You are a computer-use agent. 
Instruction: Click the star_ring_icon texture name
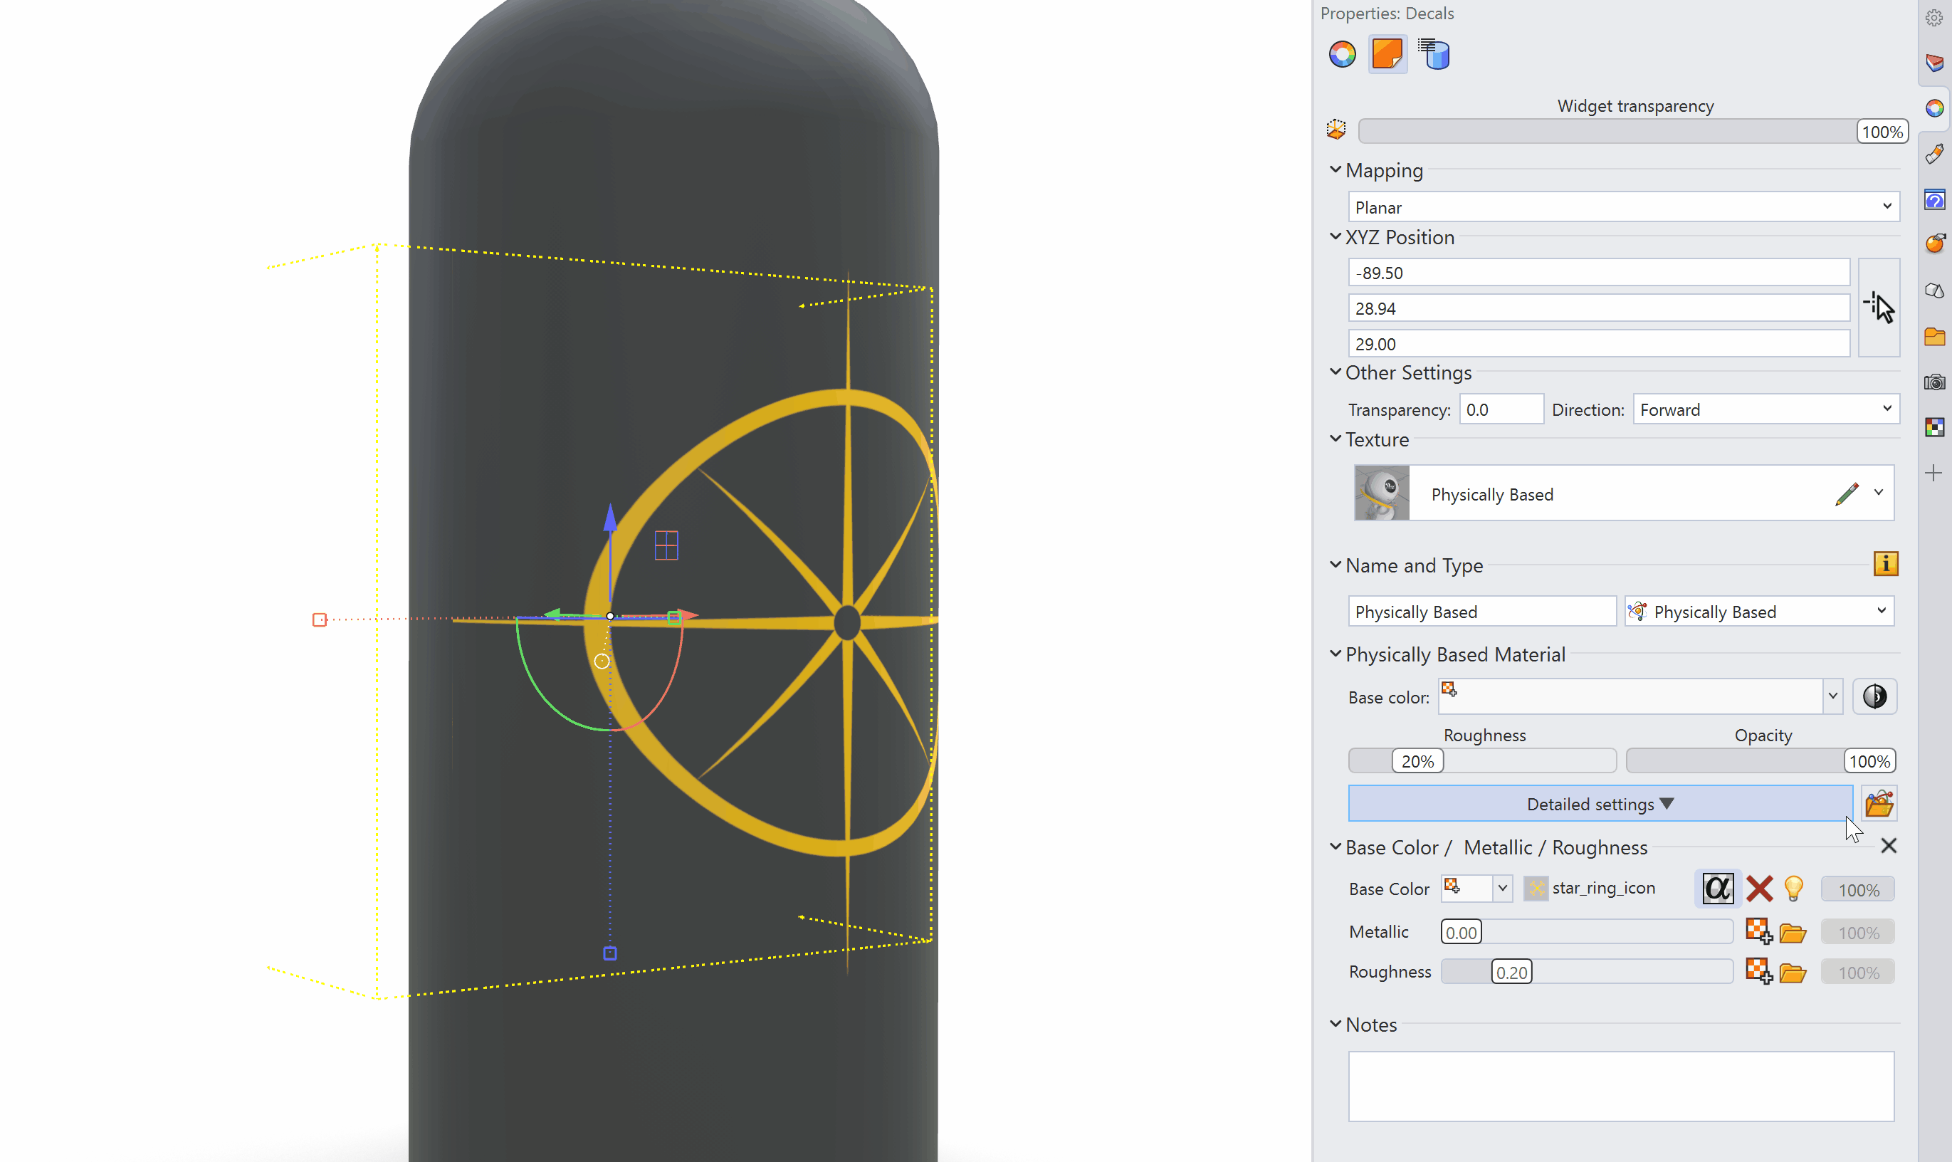click(x=1603, y=888)
